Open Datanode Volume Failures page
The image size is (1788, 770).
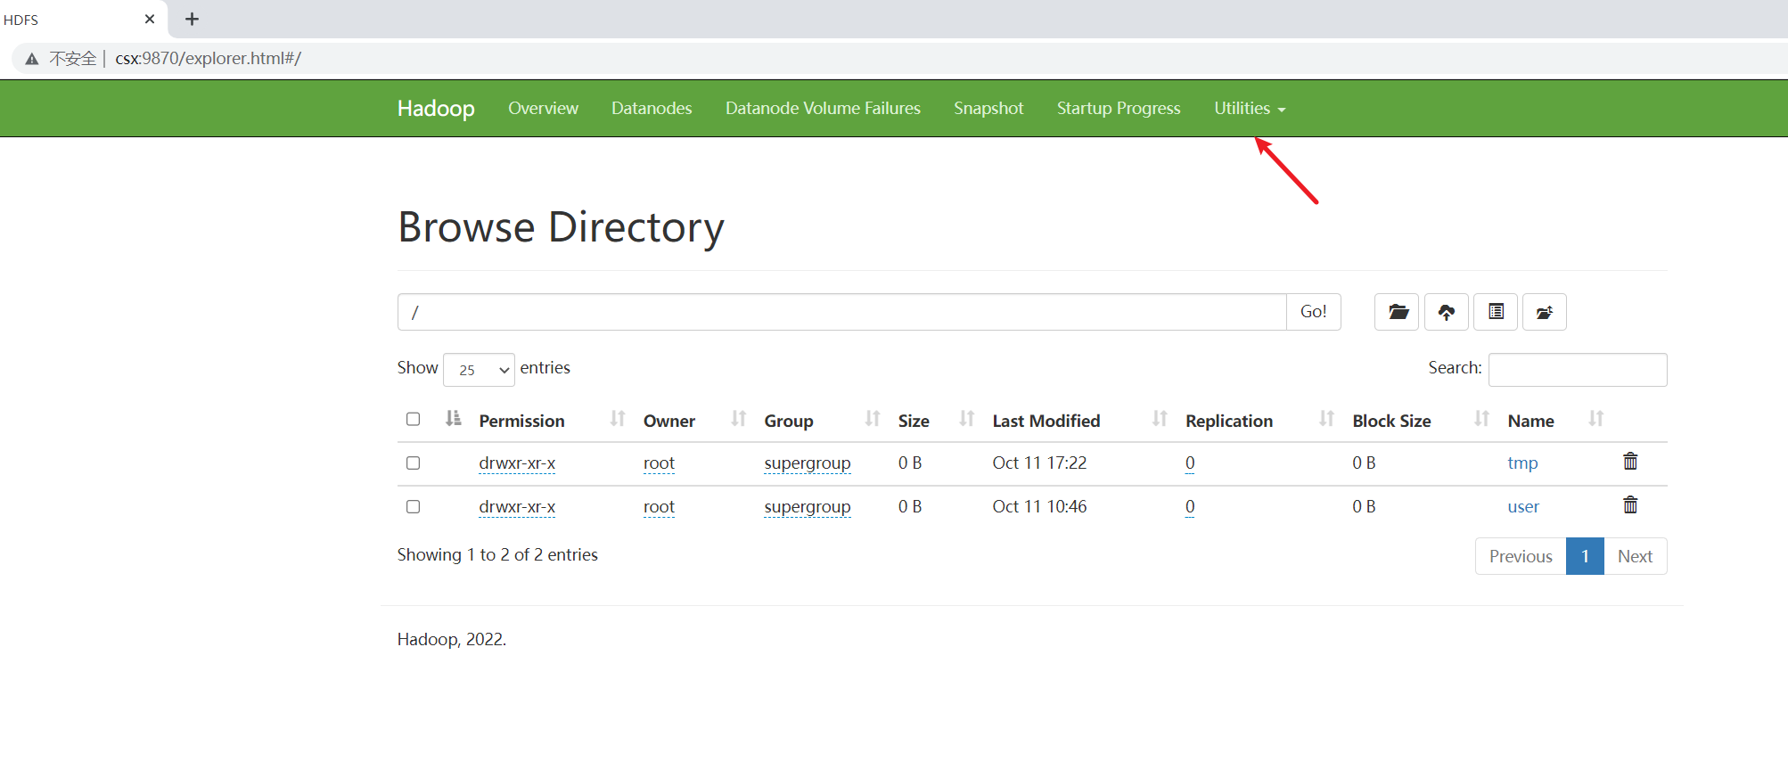[823, 108]
